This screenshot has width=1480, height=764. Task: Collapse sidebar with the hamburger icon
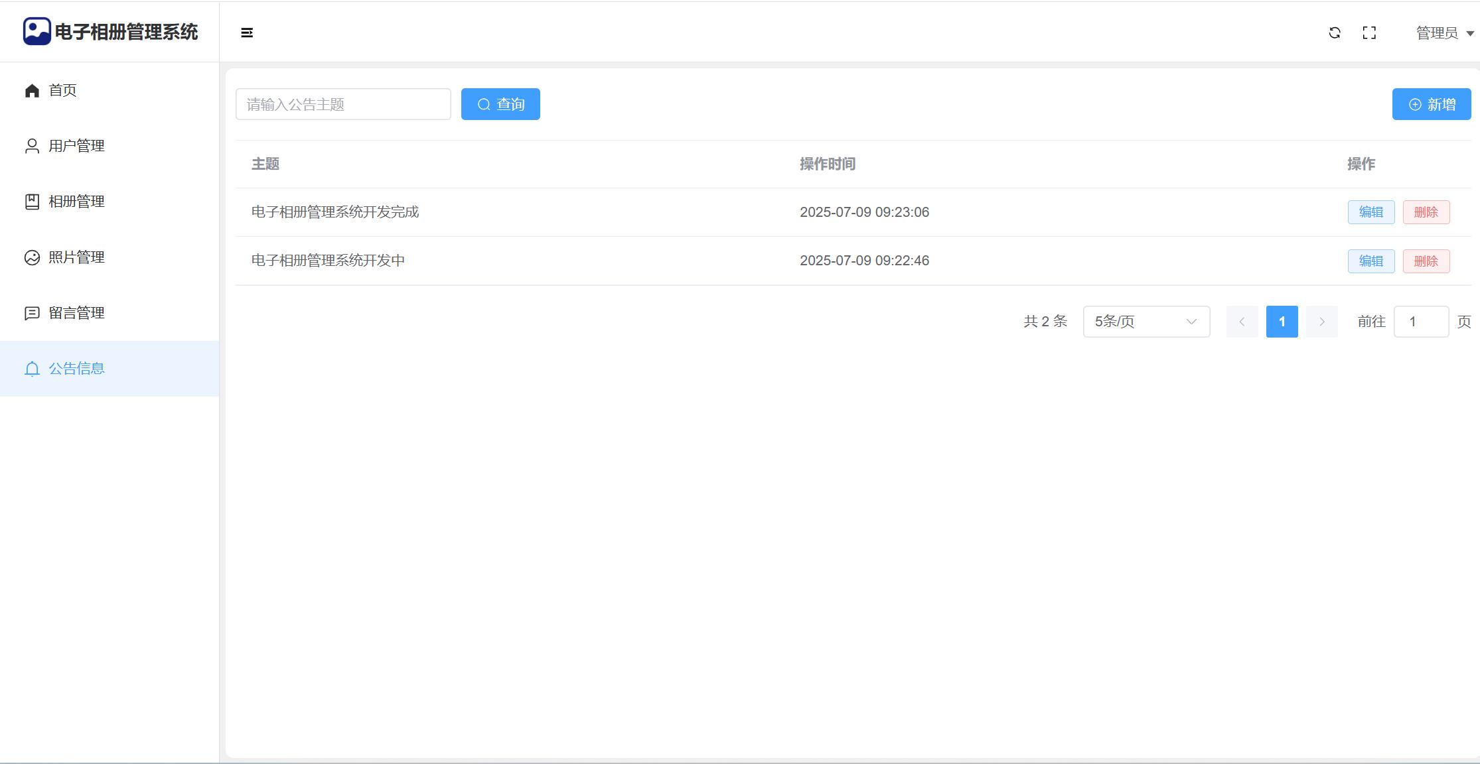(x=247, y=32)
